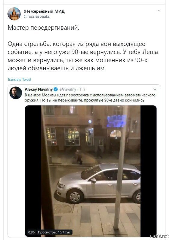
Task: Click the silver car in the video
Action: click(98, 183)
